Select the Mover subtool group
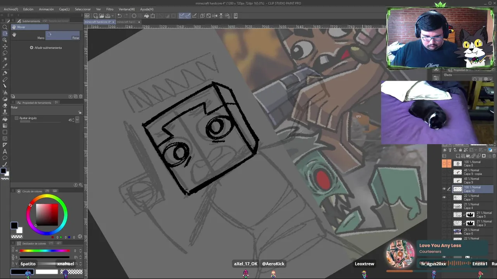Screen dimensions: 497x279 click(30, 27)
